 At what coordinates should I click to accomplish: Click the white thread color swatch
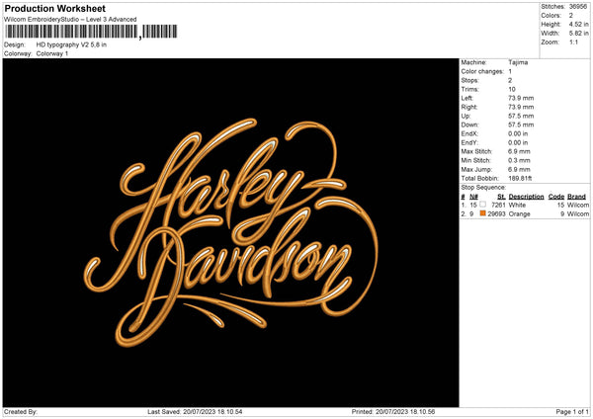[x=482, y=205]
